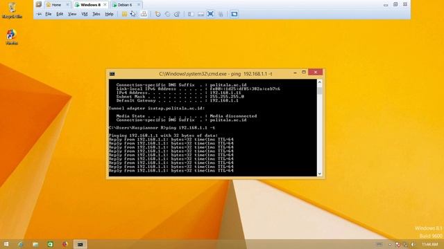
Task: Open the Recycle Bin desktop icon
Action: 12,10
